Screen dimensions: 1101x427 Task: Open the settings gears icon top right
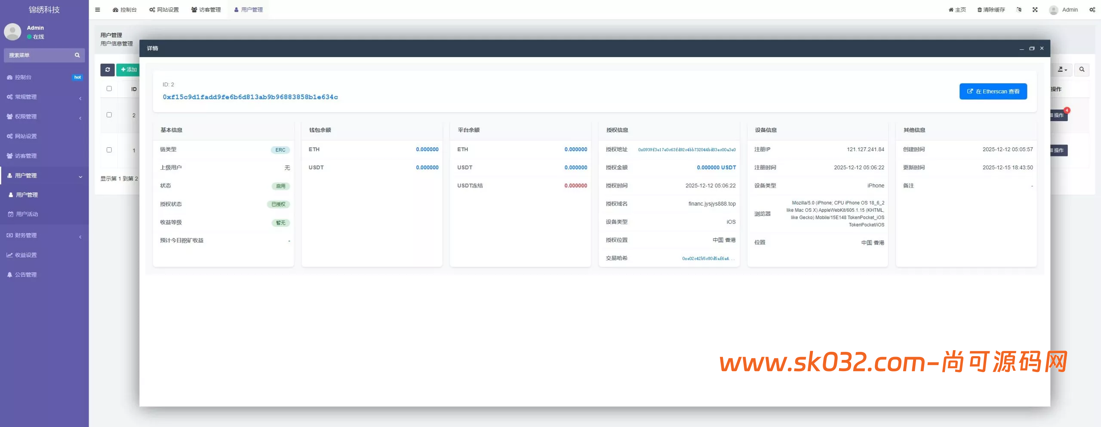[x=1093, y=9]
